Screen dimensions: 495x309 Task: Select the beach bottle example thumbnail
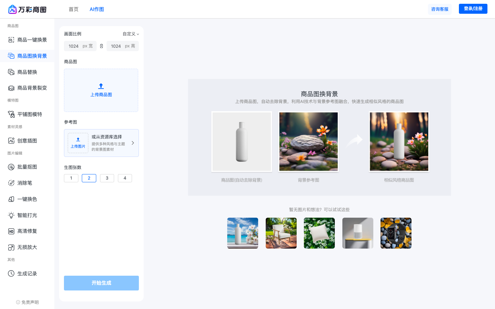point(242,233)
